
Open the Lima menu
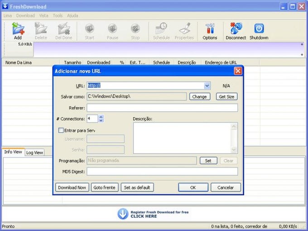(8, 15)
